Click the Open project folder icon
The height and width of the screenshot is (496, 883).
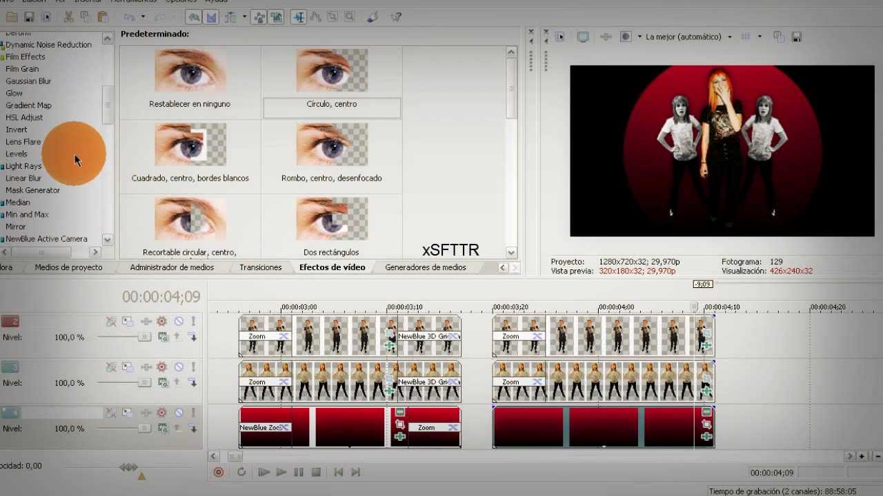click(11, 17)
